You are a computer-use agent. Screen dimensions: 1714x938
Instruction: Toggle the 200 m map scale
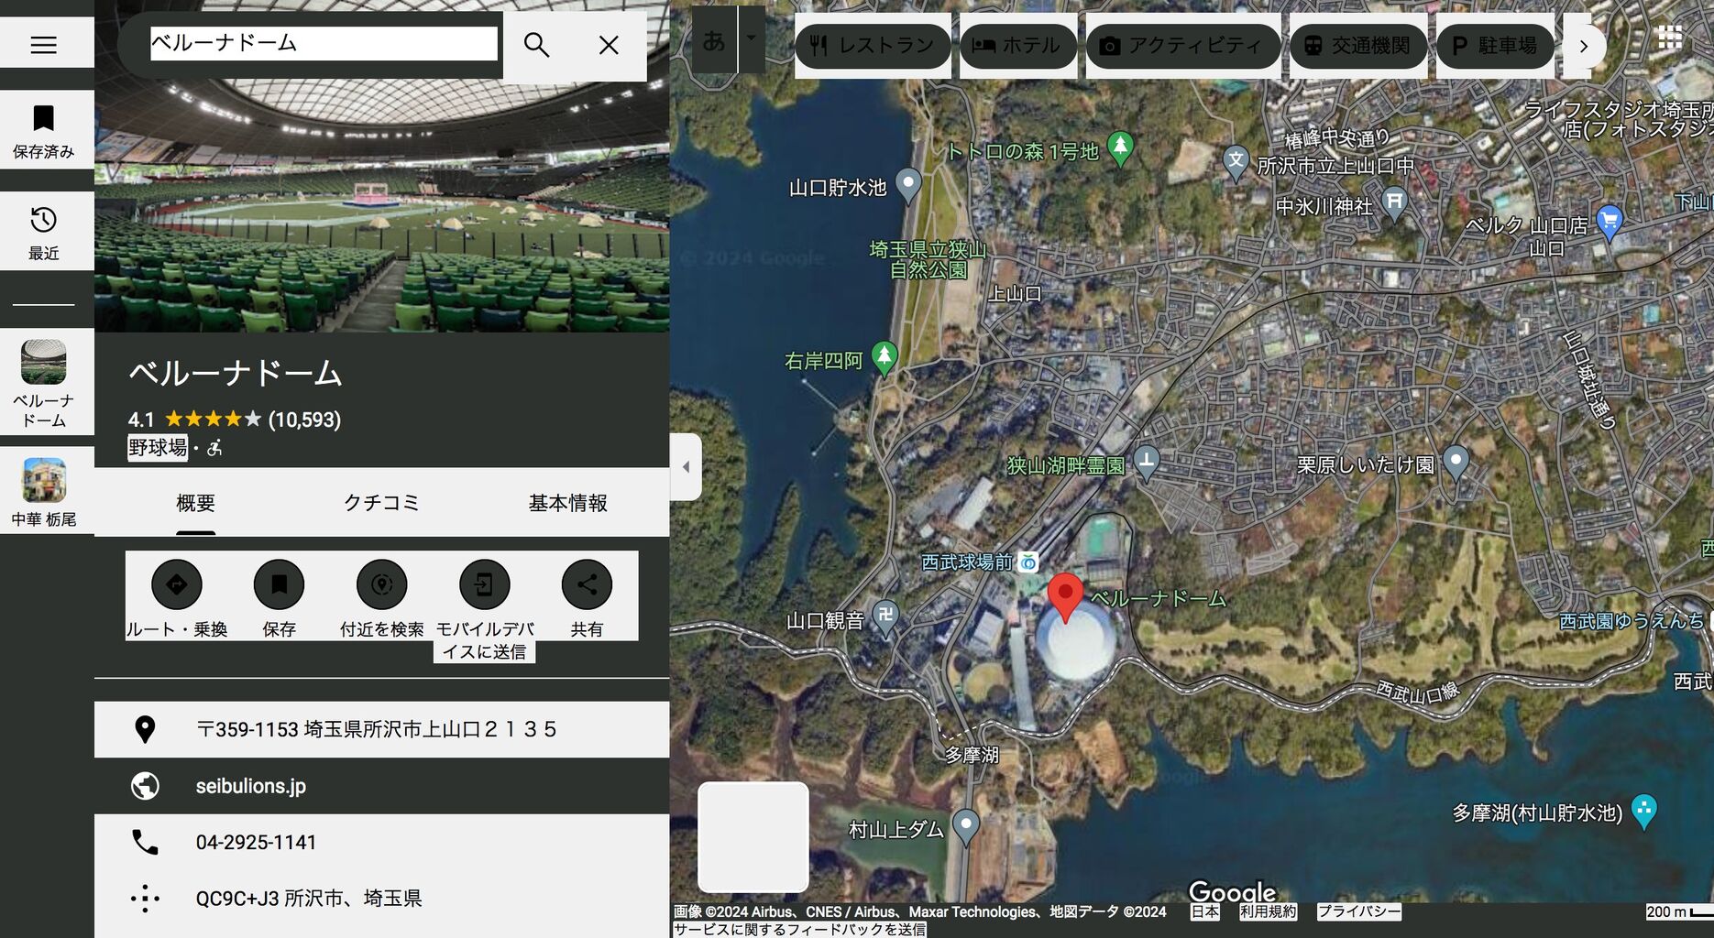tap(1679, 912)
